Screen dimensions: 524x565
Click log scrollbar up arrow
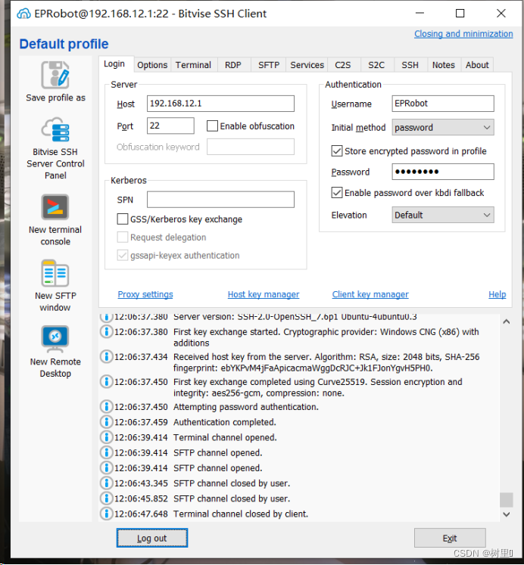tap(507, 321)
